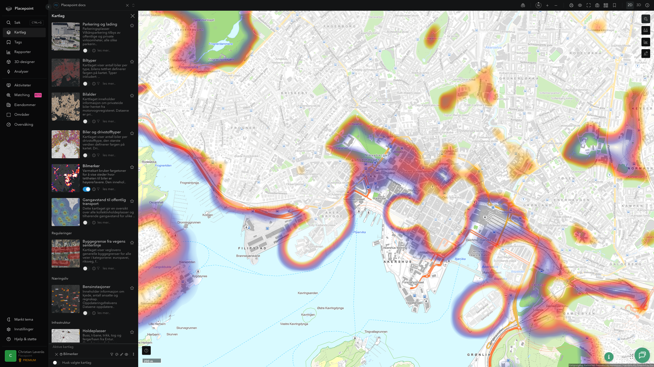Reset map orientation with the compass N

click(539, 5)
